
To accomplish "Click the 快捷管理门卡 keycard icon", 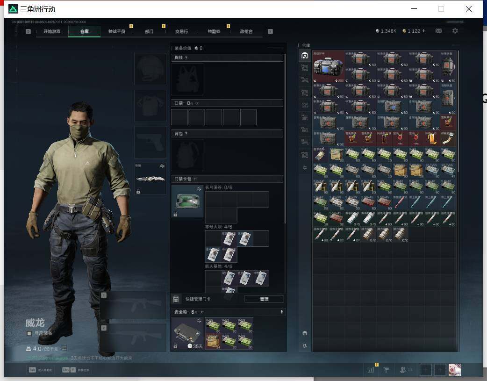I will (x=176, y=299).
